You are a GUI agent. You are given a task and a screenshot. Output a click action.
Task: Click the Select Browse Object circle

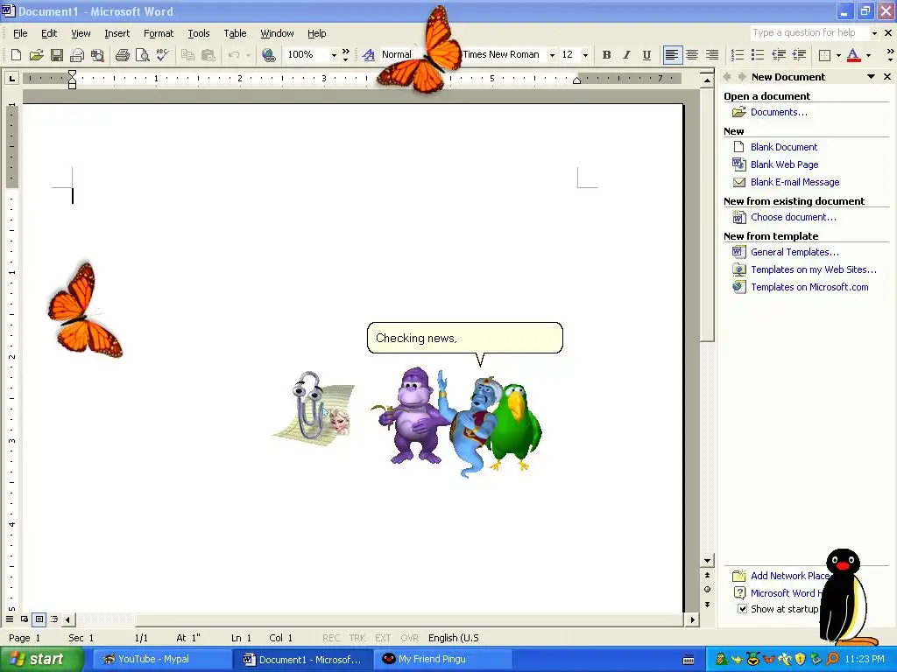[708, 589]
